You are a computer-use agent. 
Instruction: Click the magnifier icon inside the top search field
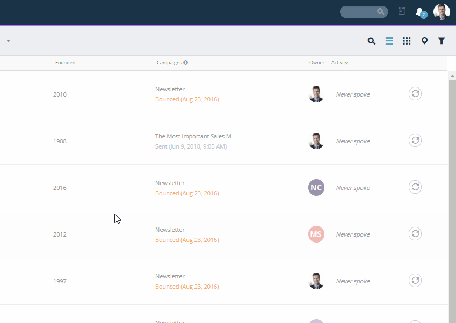(x=380, y=12)
